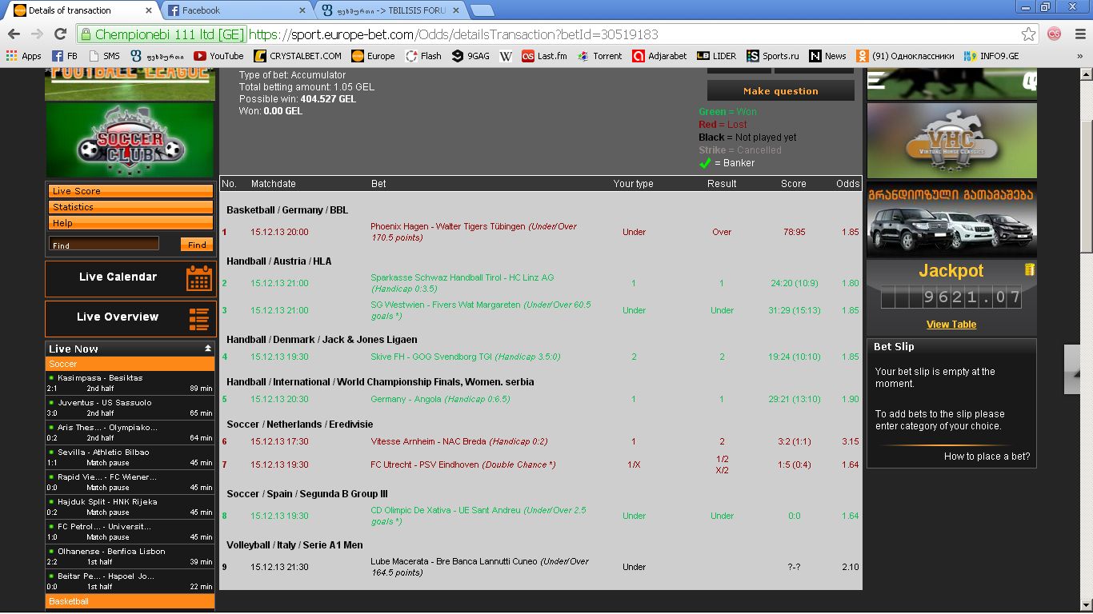Open the News bookmark

(x=827, y=56)
